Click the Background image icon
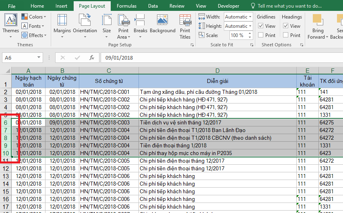The image size is (343, 213). [162, 20]
